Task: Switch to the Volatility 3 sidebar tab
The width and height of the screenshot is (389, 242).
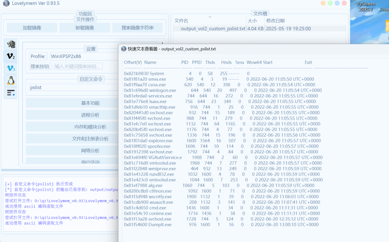Action: (x=11, y=68)
